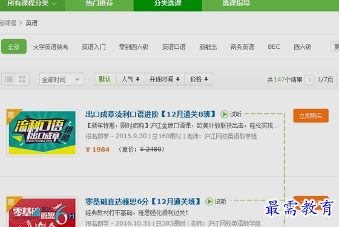Screen dimensions: 339x227
Task: Click 部课程 breadcrumb link
Action: point(8,23)
